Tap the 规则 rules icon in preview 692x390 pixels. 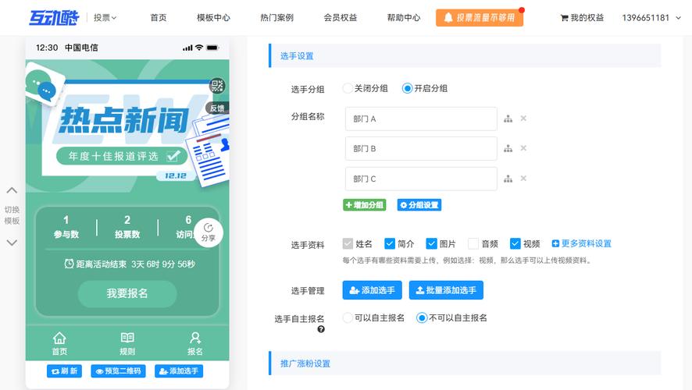[x=127, y=342]
